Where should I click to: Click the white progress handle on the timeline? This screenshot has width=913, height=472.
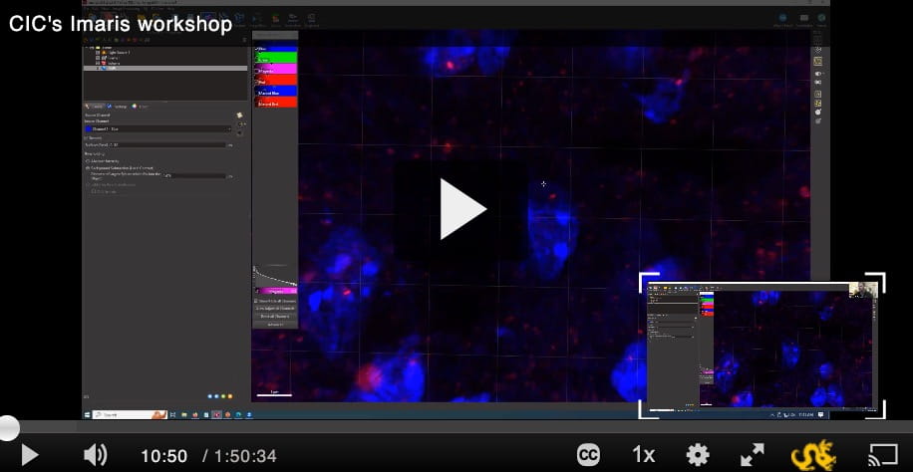coord(8,428)
